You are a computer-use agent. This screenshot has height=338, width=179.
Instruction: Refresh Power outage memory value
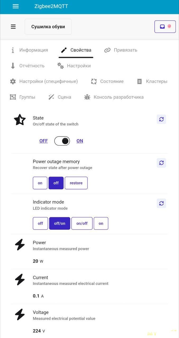point(161,163)
